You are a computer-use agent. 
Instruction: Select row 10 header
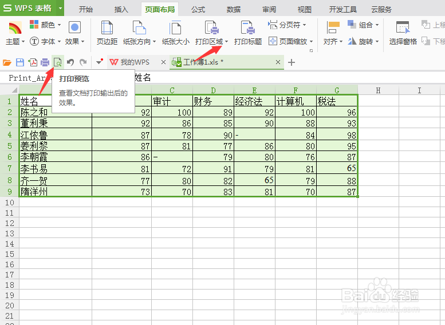coord(9,203)
